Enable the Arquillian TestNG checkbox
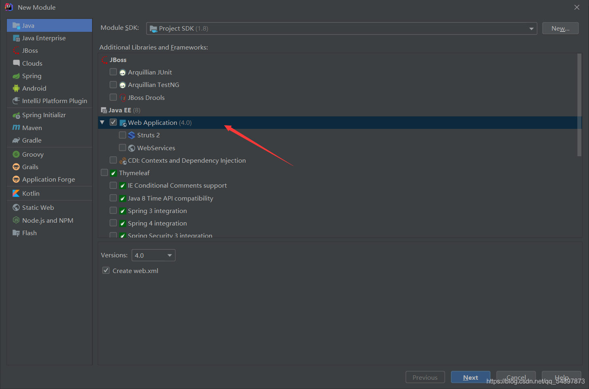589x389 pixels. tap(113, 85)
